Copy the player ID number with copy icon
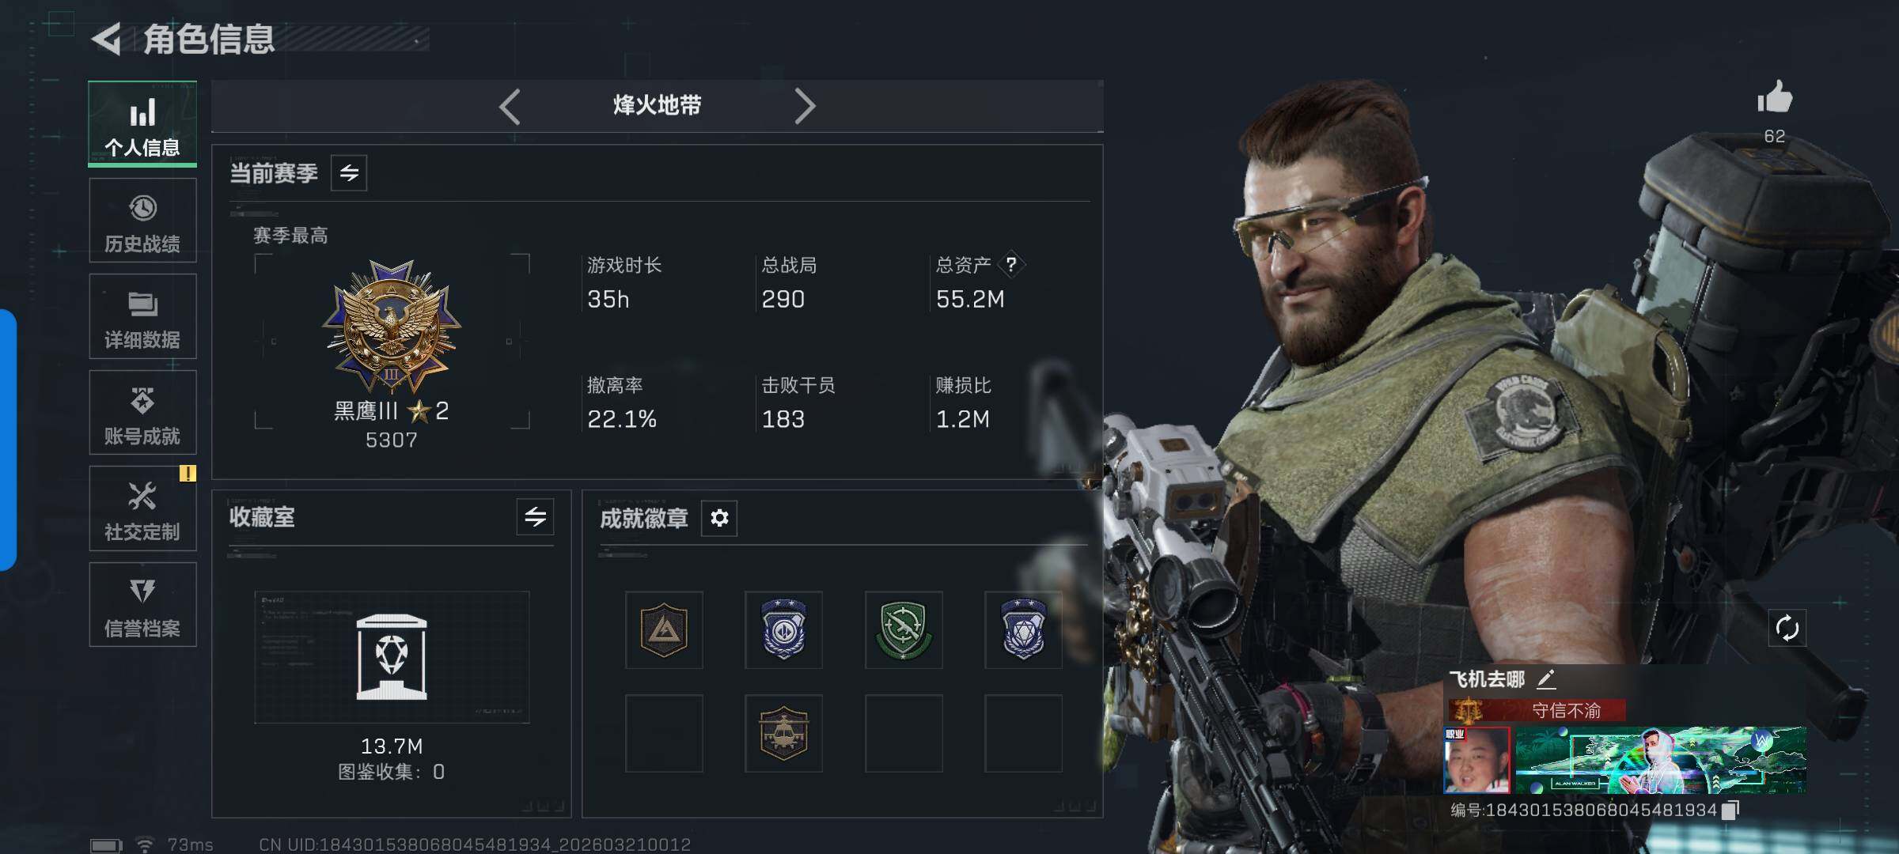The image size is (1899, 854). coord(1730,810)
